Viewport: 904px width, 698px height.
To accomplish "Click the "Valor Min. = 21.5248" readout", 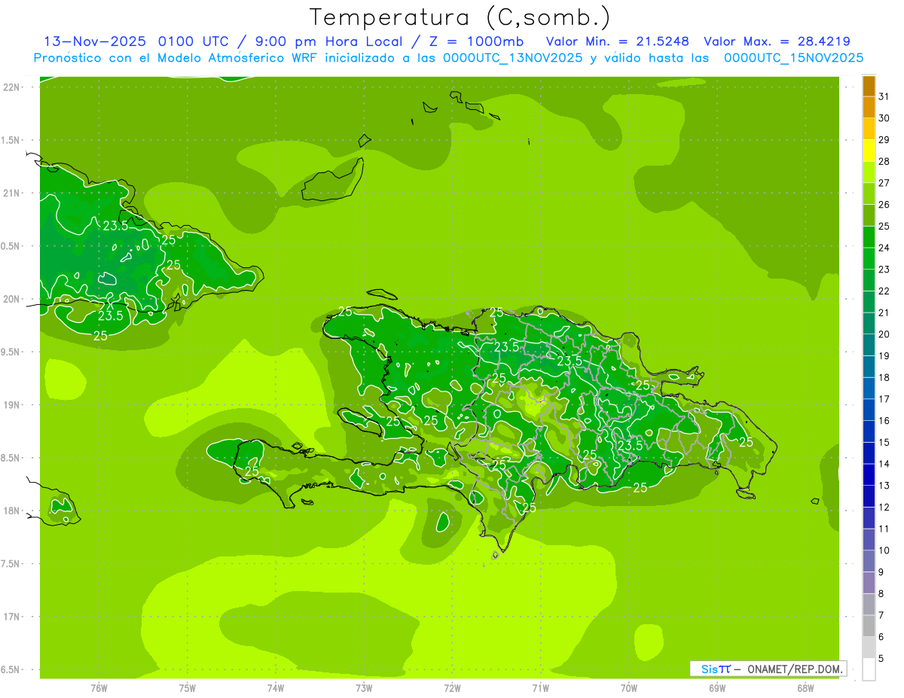I will point(618,41).
